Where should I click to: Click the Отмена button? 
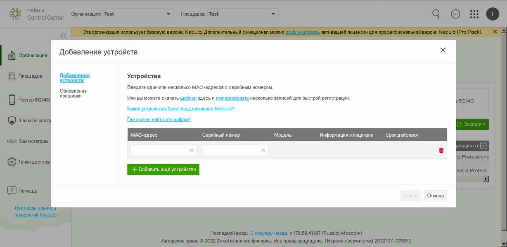[x=435, y=196]
